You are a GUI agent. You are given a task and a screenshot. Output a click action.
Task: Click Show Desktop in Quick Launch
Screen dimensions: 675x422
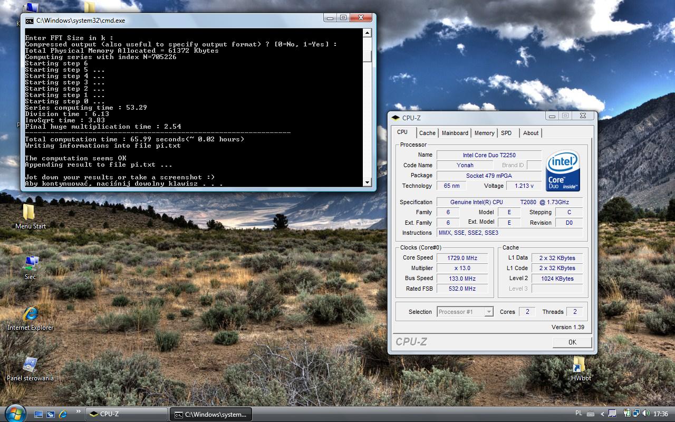[38, 414]
